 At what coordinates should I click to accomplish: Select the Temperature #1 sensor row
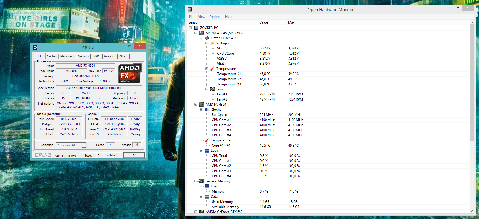[328, 74]
